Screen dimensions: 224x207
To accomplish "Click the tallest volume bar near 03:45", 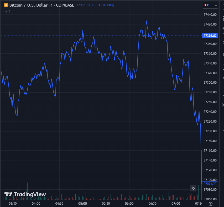I will coord(25,184).
